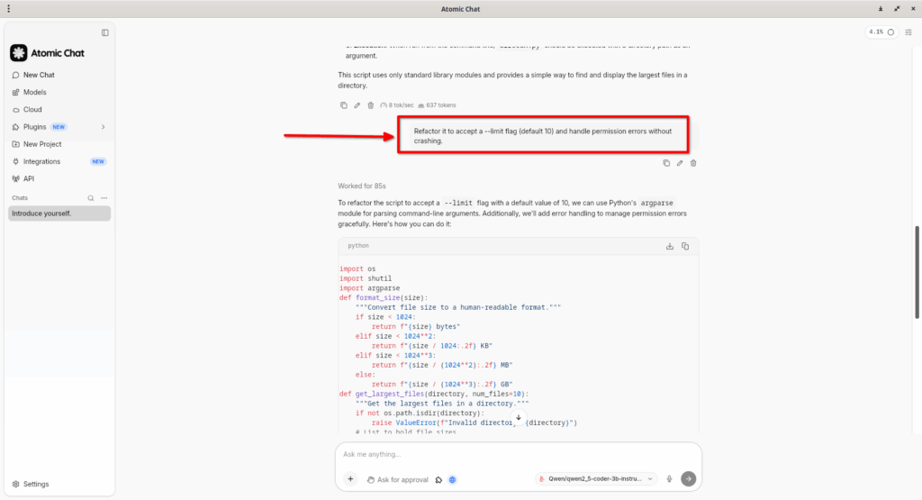
Task: Click the 4.1% context usage indicator
Action: [881, 32]
